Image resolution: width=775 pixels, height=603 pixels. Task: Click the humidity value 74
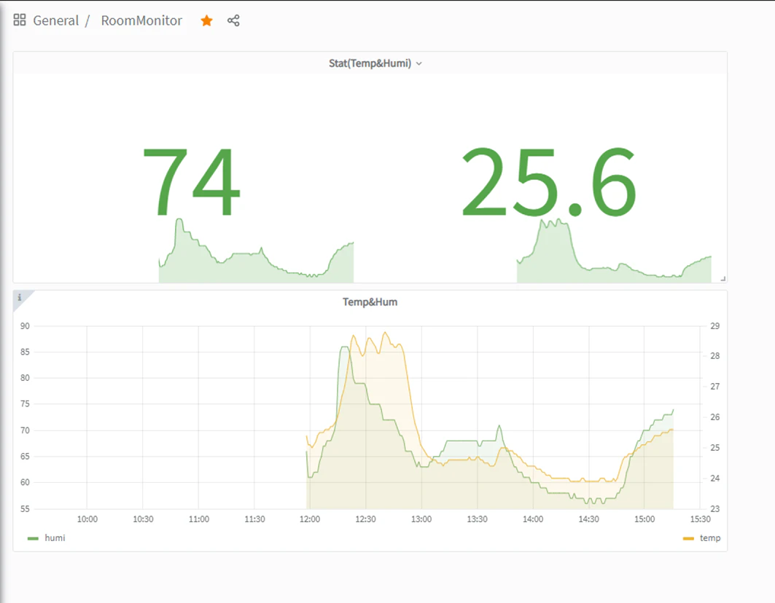pyautogui.click(x=192, y=182)
